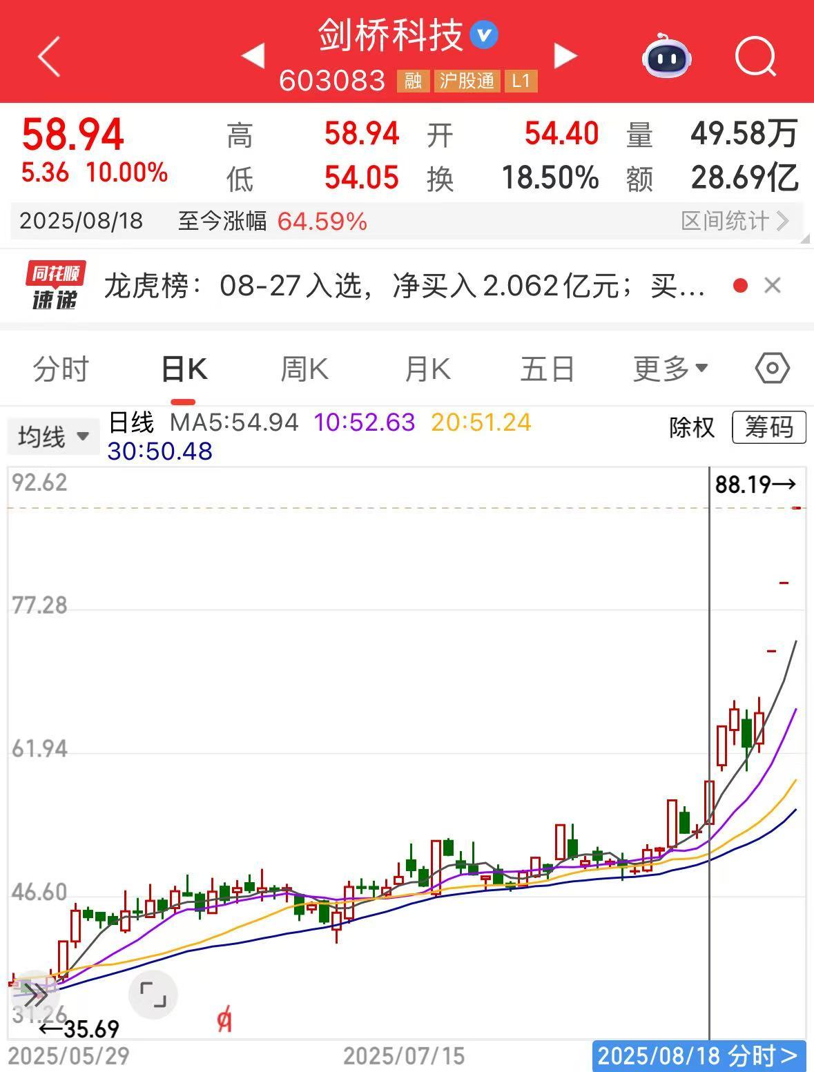This screenshot has width=814, height=1072.
Task: Tap the purple MA10 value 52.63
Action: point(365,422)
